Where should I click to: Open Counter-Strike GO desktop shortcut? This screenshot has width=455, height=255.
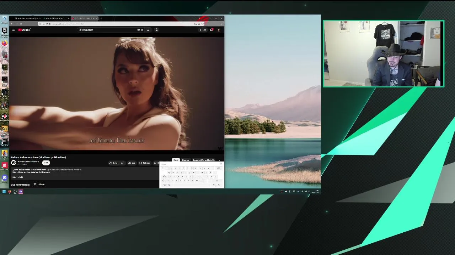coord(4,129)
